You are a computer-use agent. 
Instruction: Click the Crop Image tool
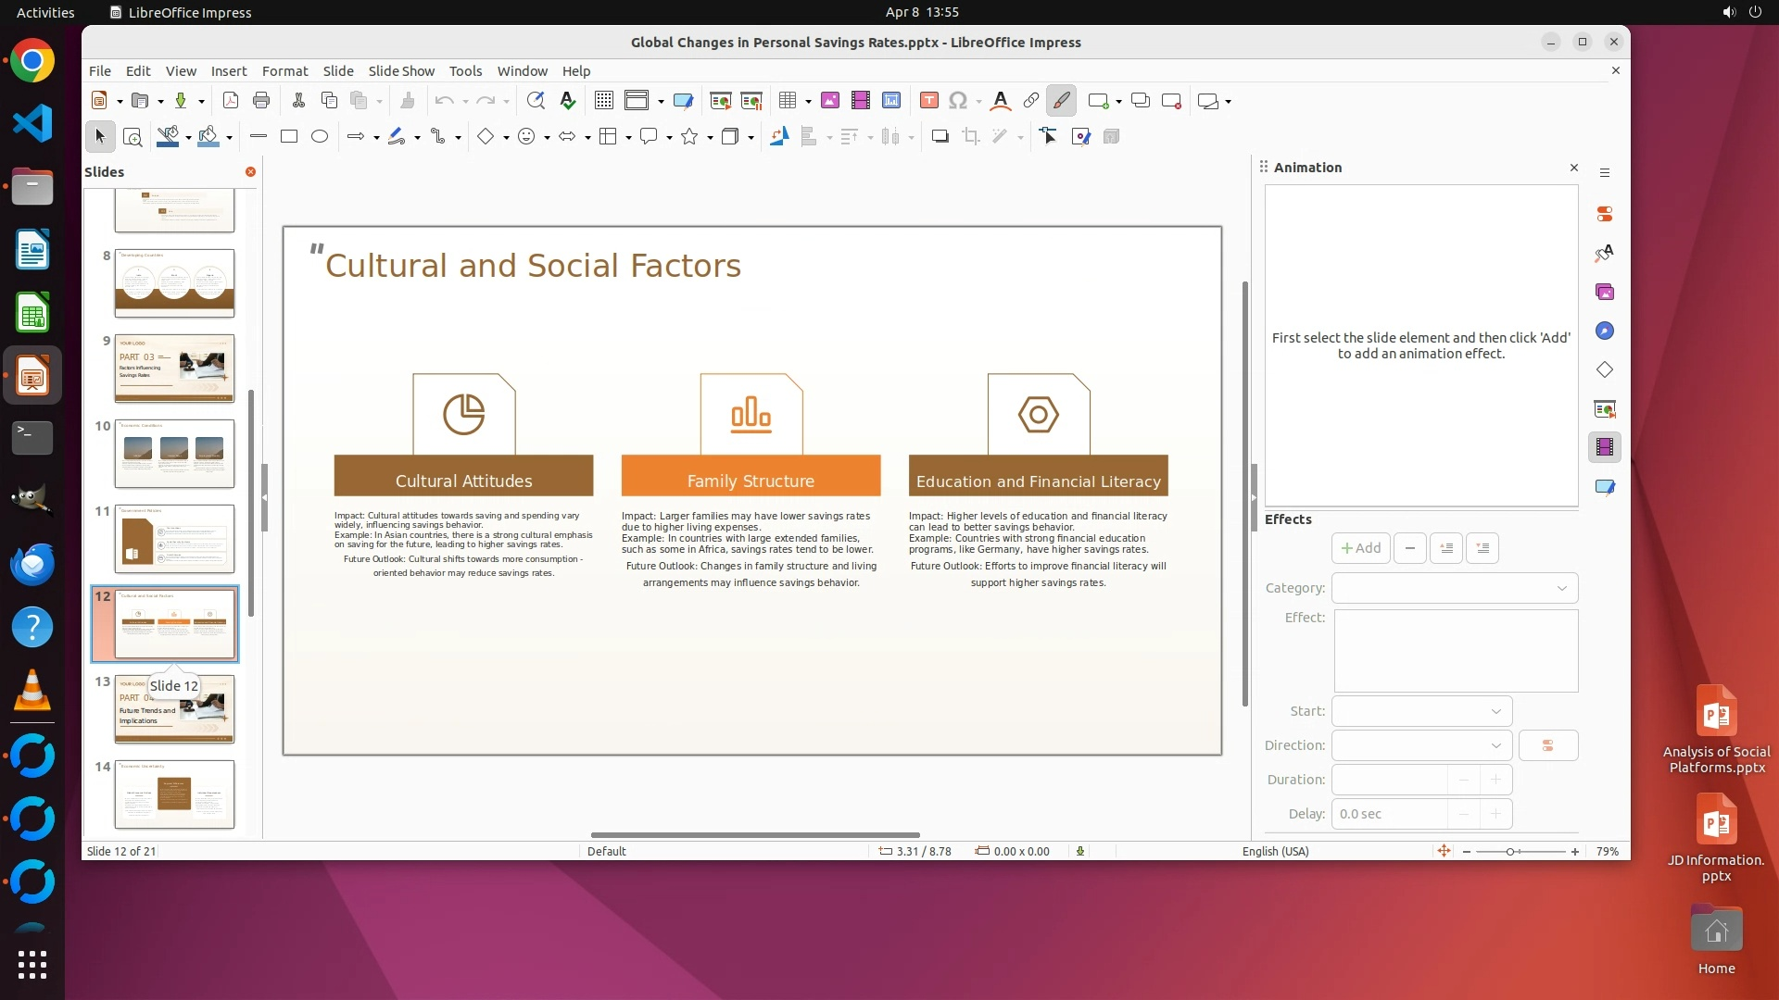coord(970,137)
